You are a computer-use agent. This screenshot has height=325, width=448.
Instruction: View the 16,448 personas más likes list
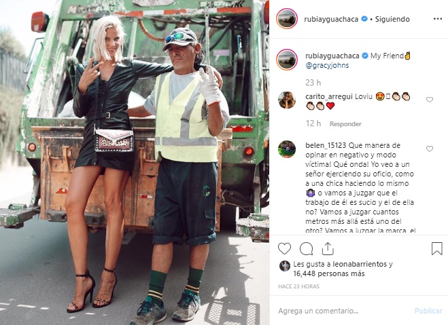(x=329, y=273)
